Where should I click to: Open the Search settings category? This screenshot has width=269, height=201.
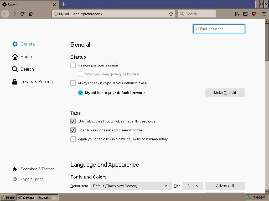pos(27,69)
